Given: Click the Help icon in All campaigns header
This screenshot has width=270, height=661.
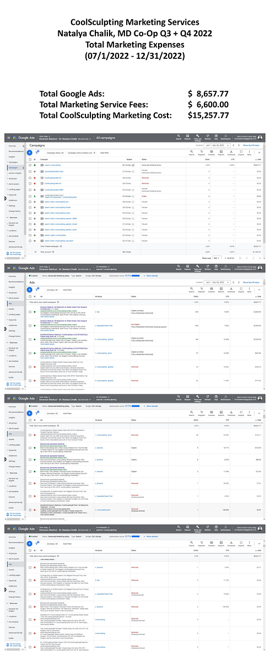Looking at the screenshot, I should 216,137.
